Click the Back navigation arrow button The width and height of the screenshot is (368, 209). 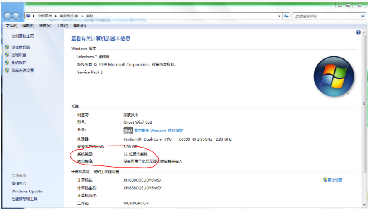7,16
